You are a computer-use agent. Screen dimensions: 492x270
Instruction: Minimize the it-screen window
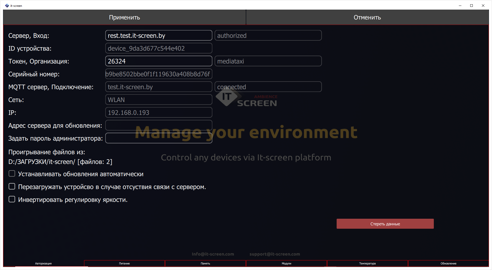[460, 6]
